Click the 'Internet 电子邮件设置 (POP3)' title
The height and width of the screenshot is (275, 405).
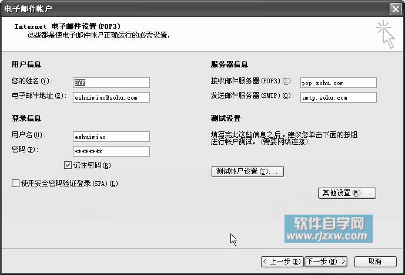point(68,26)
